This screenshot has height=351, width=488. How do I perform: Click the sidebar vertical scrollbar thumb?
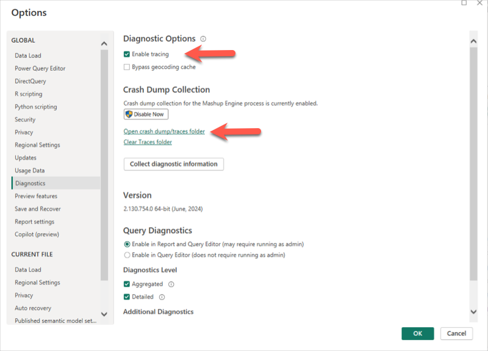[104, 165]
